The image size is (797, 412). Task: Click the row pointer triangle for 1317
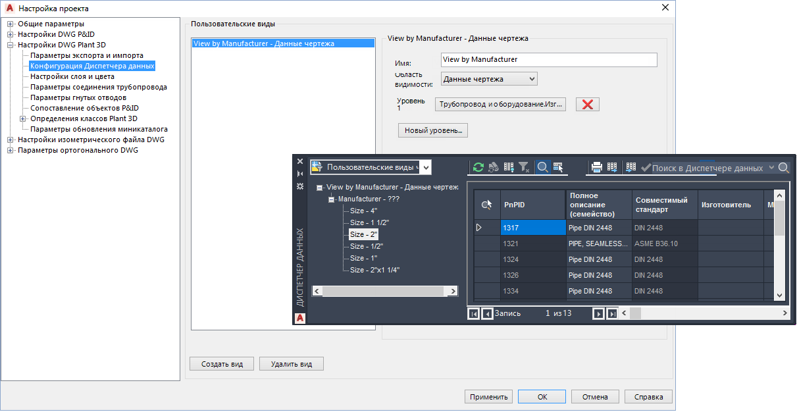tap(478, 227)
